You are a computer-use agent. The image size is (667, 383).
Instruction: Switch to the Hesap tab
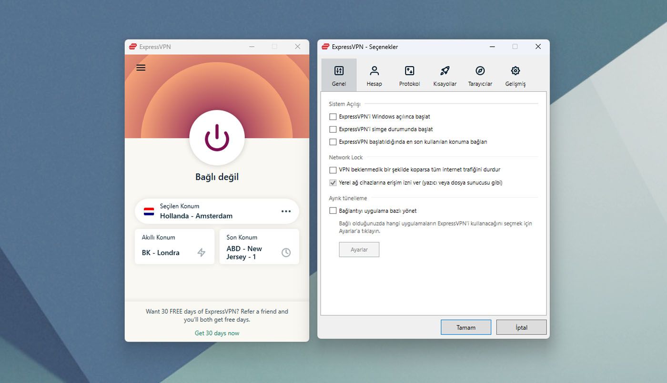[374, 75]
